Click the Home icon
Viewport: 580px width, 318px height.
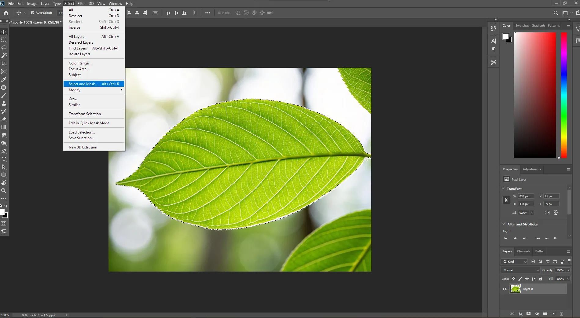pyautogui.click(x=6, y=13)
